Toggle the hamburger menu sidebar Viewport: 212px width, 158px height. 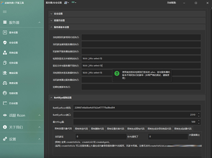point(5,12)
